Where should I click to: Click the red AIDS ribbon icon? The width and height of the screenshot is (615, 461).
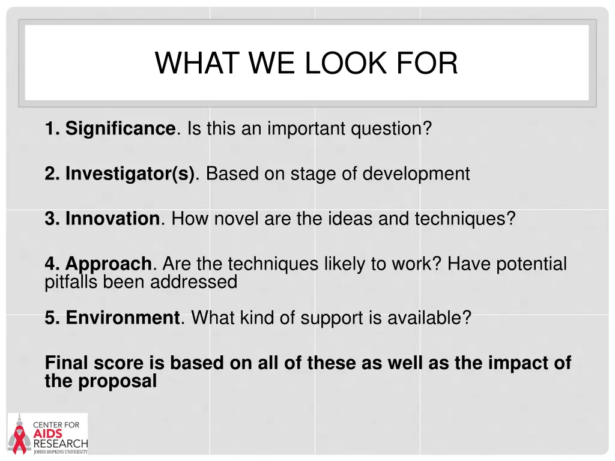click(x=19, y=441)
